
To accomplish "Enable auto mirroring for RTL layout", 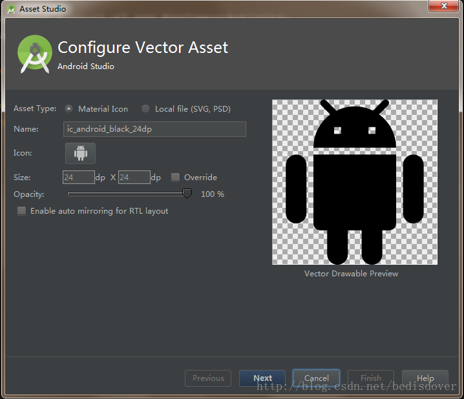I will [x=21, y=210].
